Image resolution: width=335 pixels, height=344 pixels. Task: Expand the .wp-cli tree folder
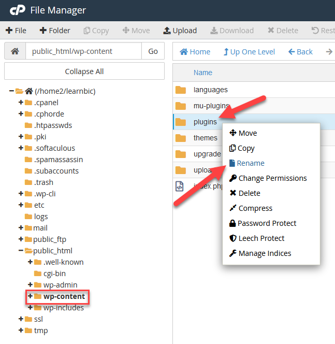click(x=21, y=194)
